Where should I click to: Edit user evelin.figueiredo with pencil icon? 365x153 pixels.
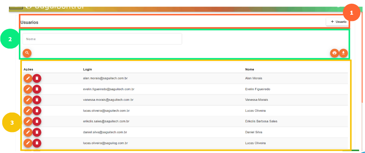coord(28,89)
